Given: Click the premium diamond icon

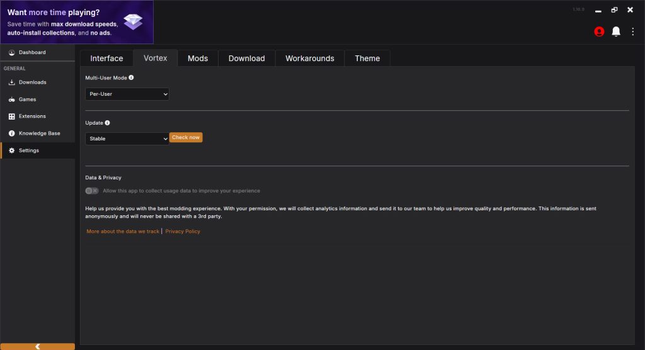Looking at the screenshot, I should [x=134, y=21].
